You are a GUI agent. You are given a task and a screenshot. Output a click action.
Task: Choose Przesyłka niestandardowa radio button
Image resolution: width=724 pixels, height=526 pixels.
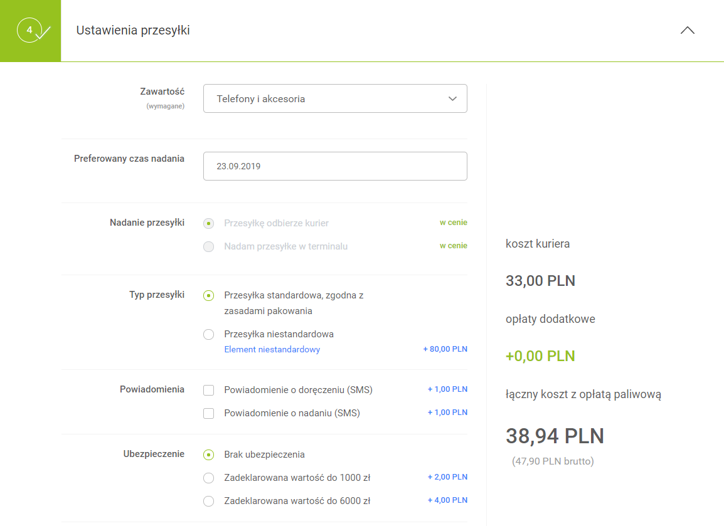coord(209,334)
